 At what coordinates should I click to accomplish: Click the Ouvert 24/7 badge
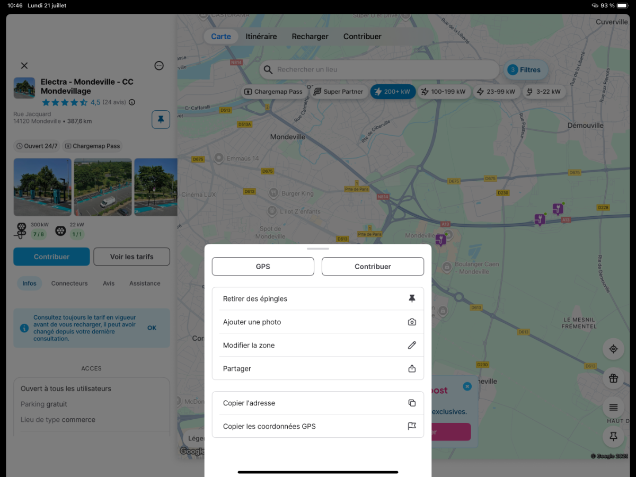click(x=37, y=146)
